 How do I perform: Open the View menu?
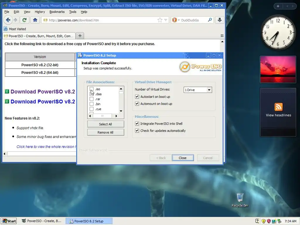coord(27,12)
